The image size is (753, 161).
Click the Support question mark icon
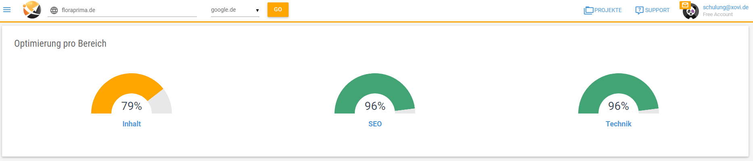639,10
